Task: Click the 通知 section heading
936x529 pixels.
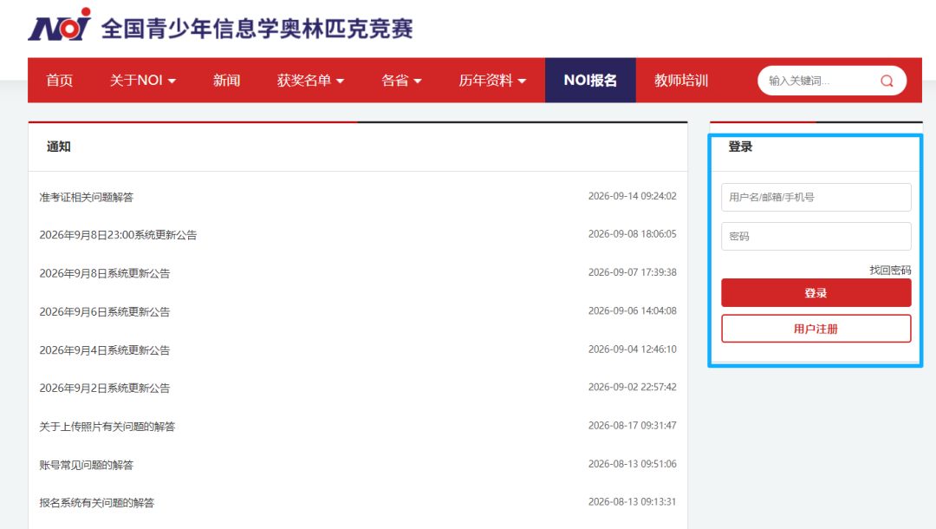Action: coord(59,147)
